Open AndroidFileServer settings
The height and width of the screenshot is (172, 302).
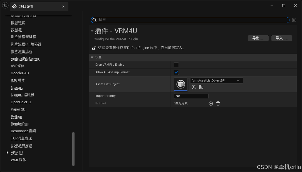click(25, 59)
